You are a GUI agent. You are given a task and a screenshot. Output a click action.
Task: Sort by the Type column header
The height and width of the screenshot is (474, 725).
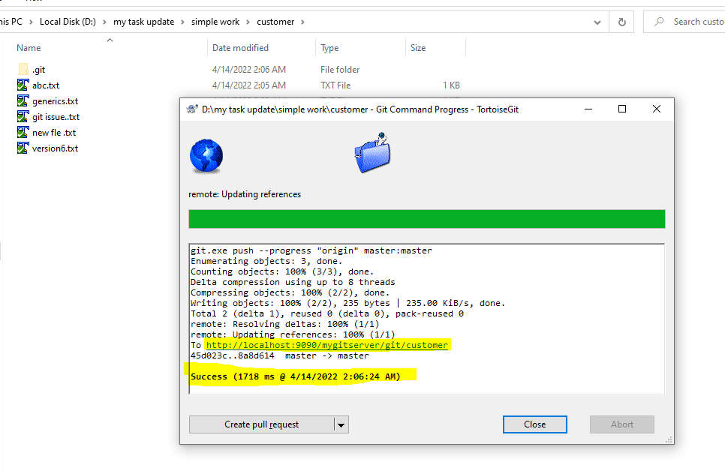click(329, 48)
